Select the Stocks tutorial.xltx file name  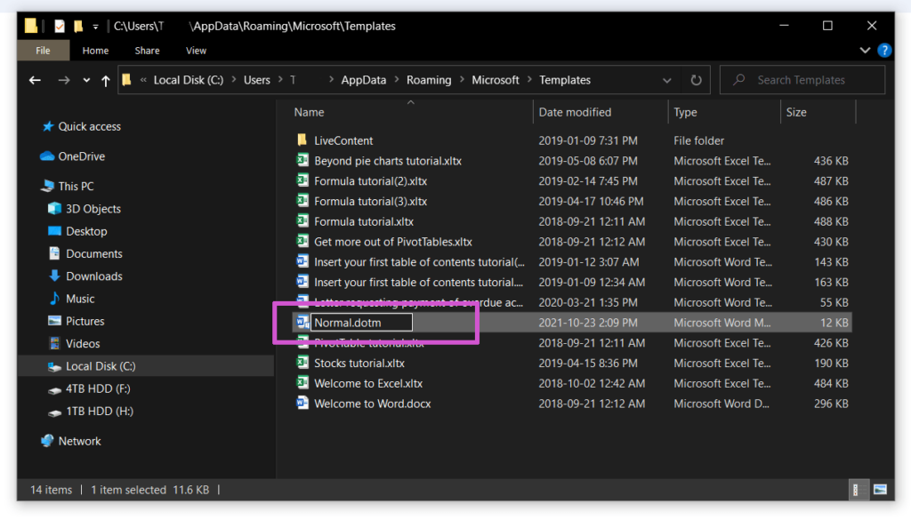tap(359, 364)
